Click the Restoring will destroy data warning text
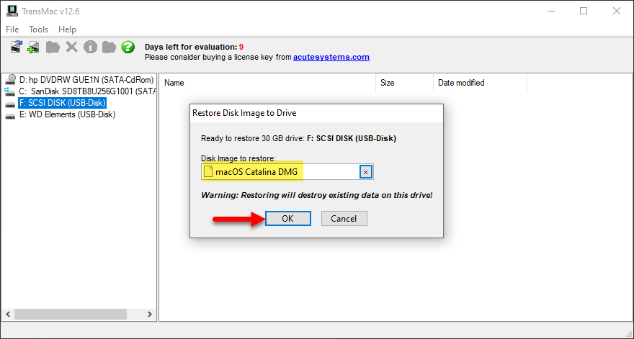634x339 pixels. tap(316, 195)
